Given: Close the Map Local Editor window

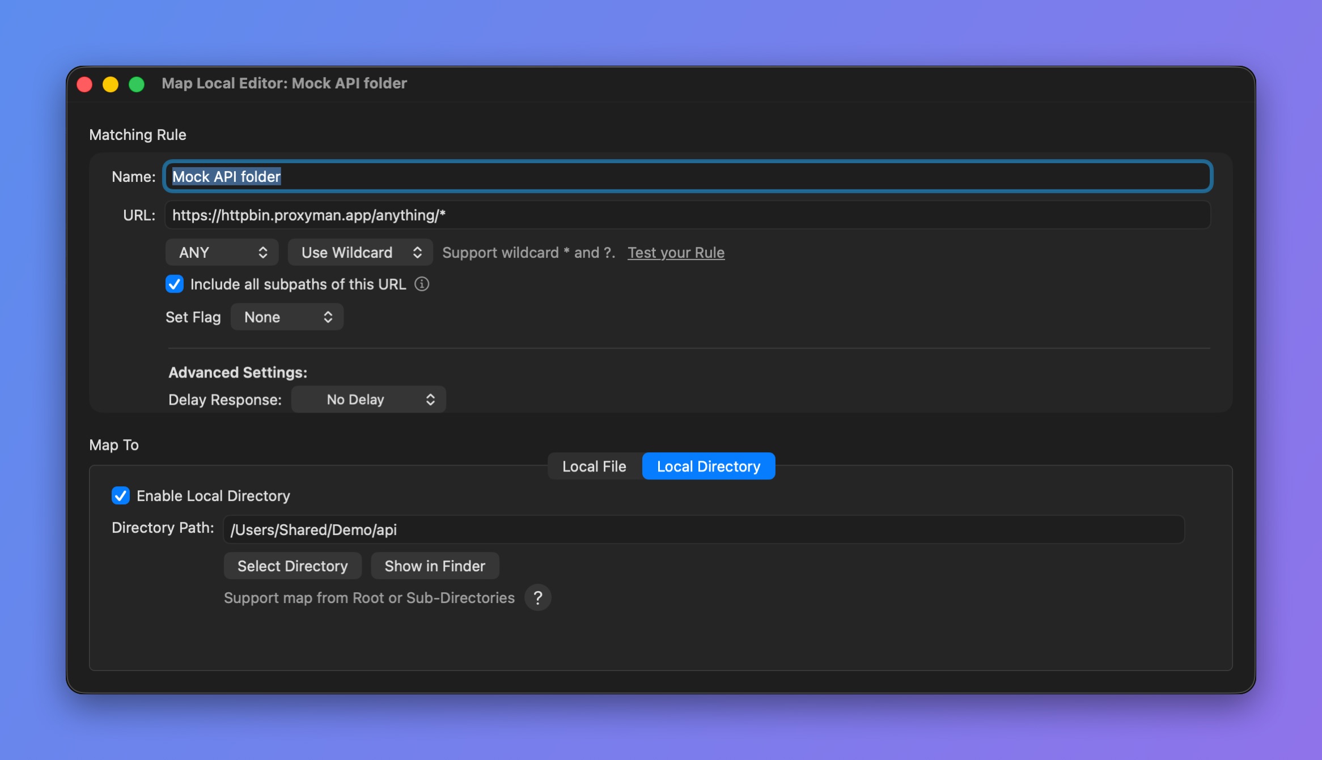Looking at the screenshot, I should (84, 84).
